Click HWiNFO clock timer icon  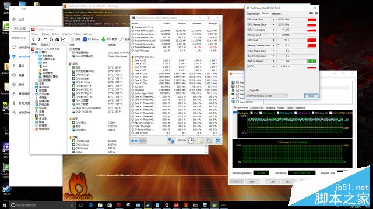[191, 140]
